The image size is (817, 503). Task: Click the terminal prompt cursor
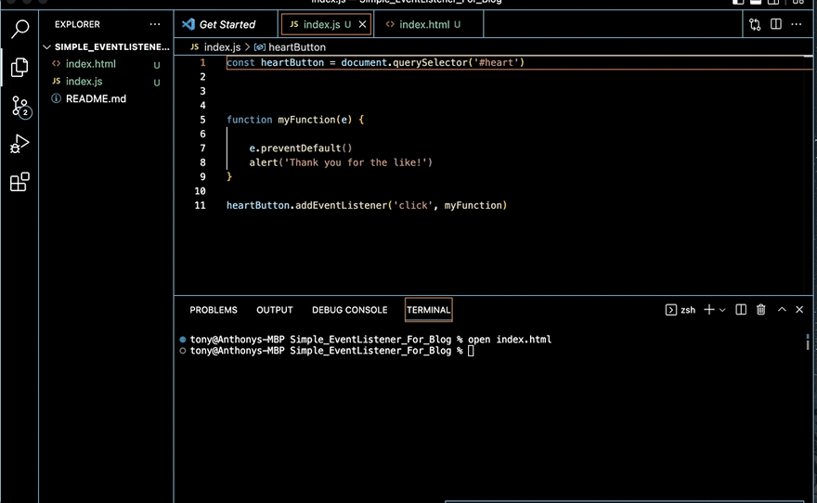tap(471, 351)
